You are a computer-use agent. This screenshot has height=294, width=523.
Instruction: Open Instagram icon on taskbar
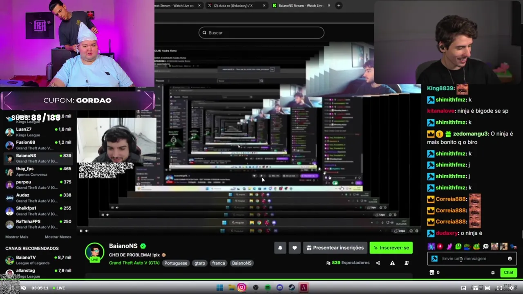point(241,287)
